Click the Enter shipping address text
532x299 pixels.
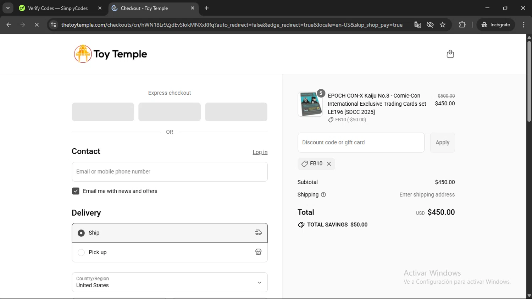[427, 195]
